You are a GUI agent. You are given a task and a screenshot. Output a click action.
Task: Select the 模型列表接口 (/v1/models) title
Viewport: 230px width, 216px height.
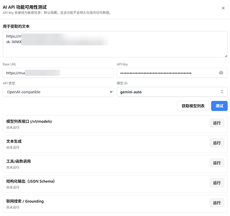[x=29, y=122]
